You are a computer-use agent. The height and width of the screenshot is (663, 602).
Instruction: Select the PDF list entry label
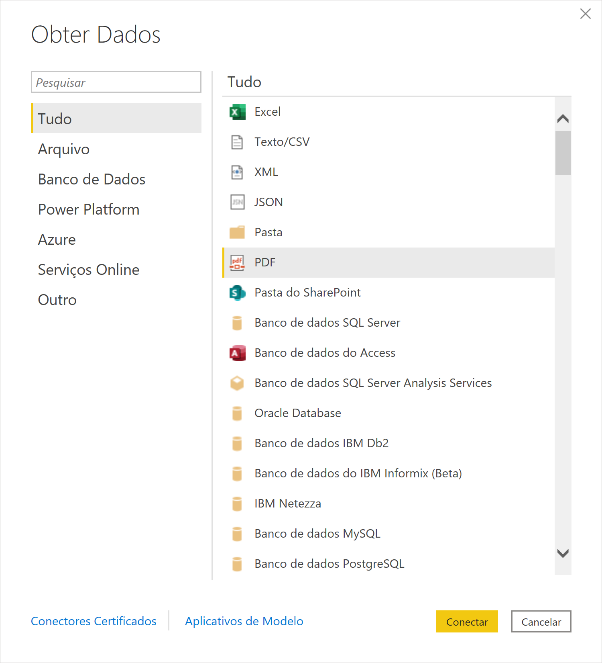coord(265,262)
